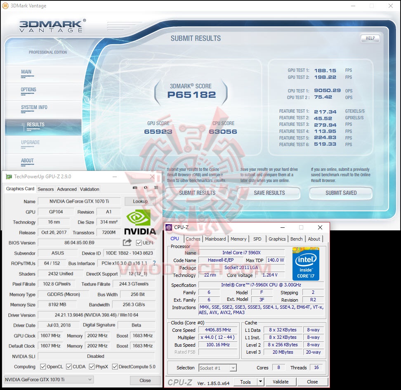This screenshot has width=401, height=390.
Task: Click the Validate button in CPU-Z
Action: coord(281,382)
